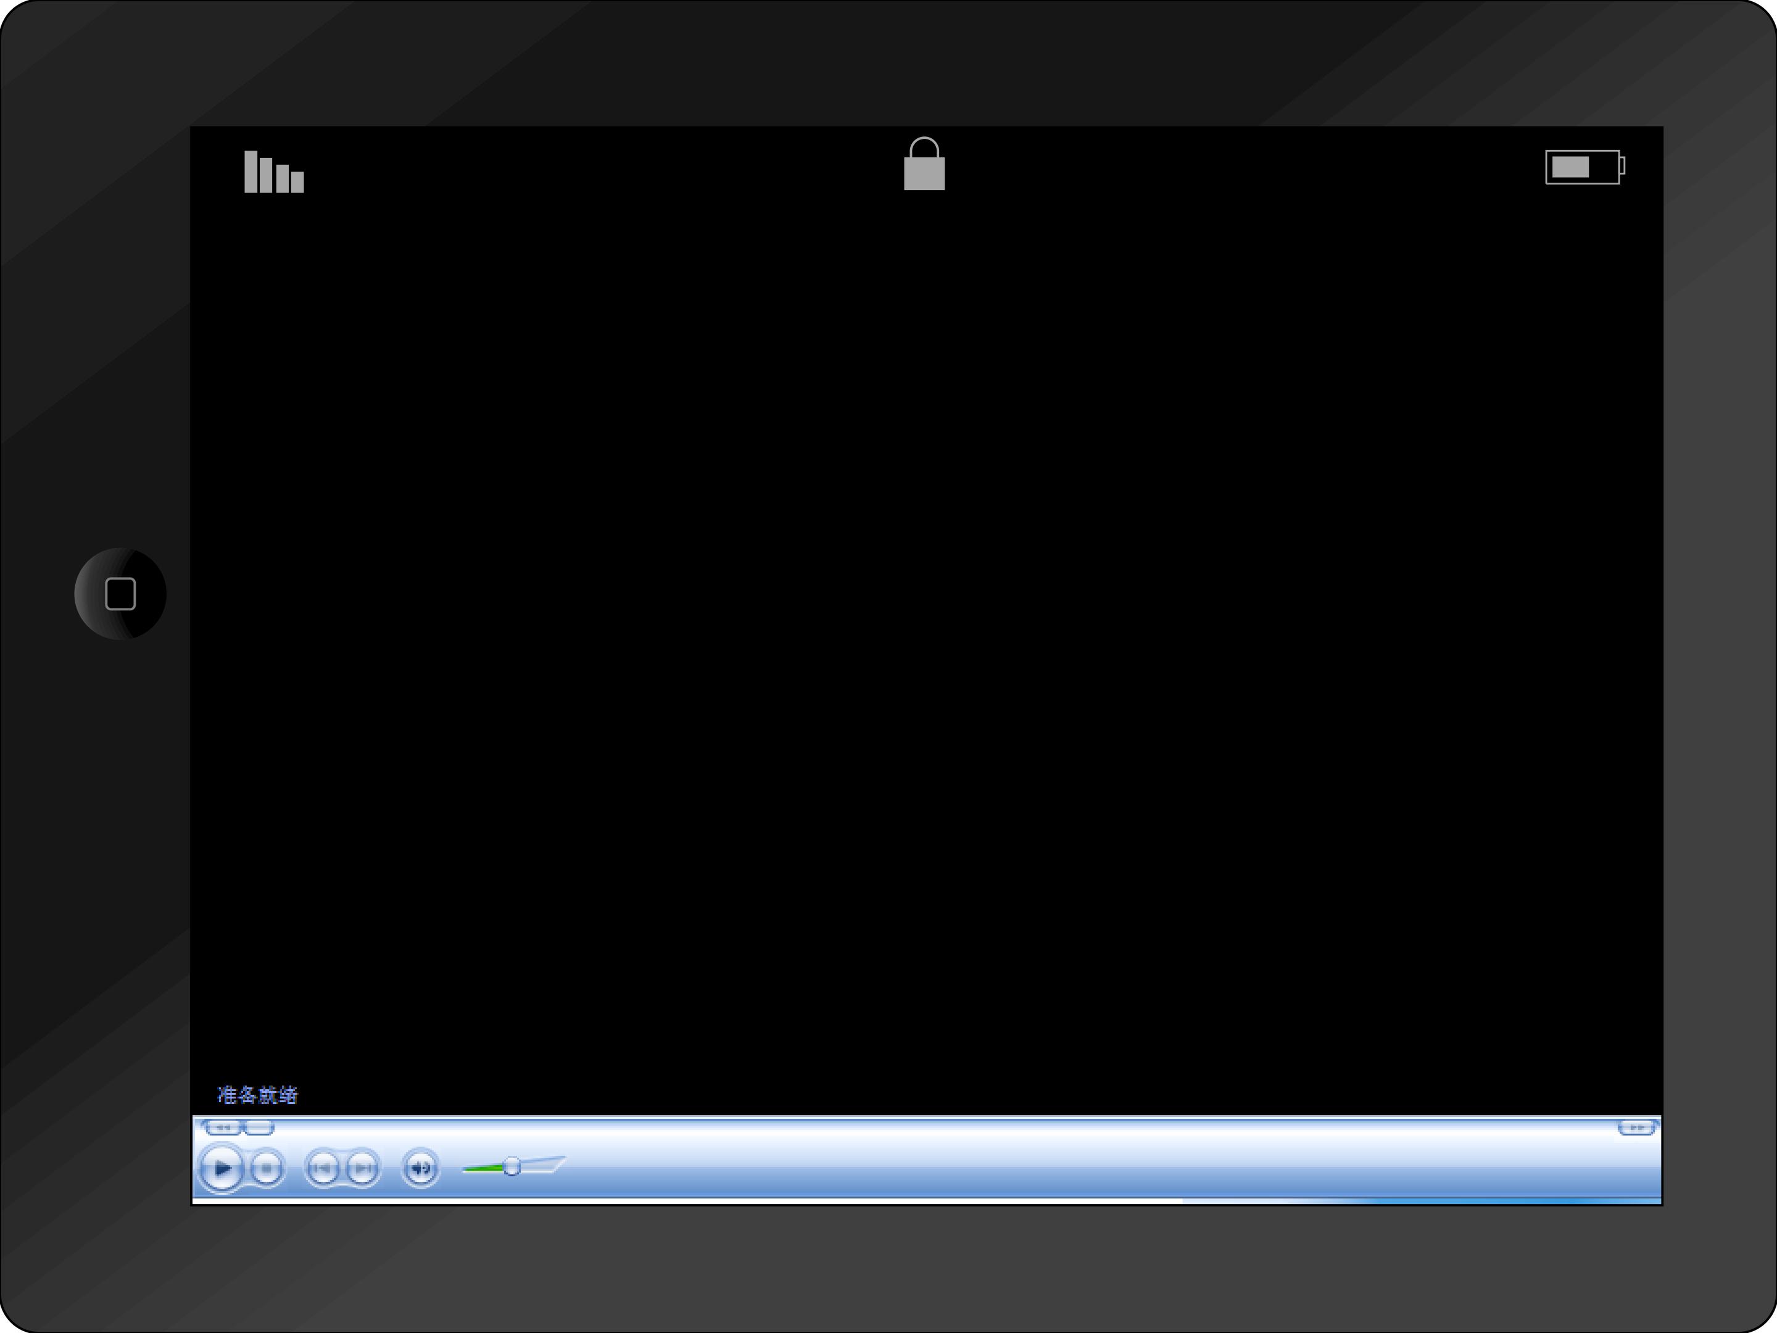Tap the battery indicator icon
1777x1333 pixels.
coord(1583,167)
